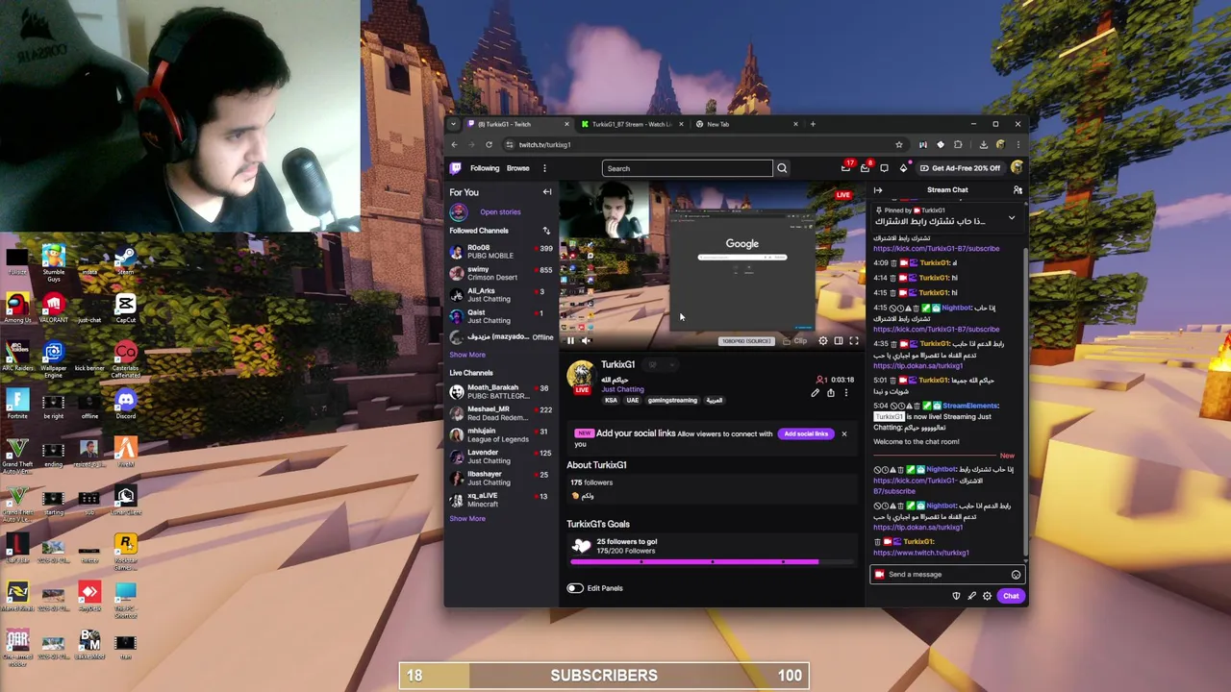The image size is (1231, 692).
Task: Pause the stream video
Action: point(570,340)
